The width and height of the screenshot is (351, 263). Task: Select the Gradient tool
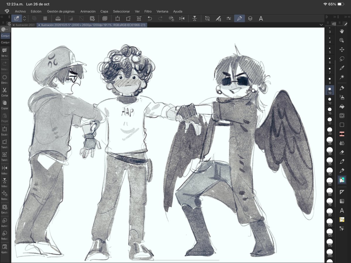pyautogui.click(x=342, y=201)
